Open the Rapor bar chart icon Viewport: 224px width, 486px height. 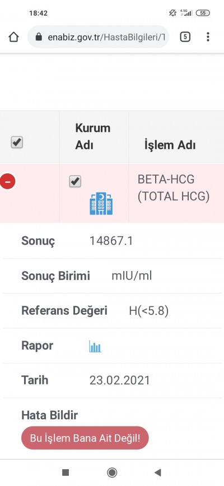point(95,346)
